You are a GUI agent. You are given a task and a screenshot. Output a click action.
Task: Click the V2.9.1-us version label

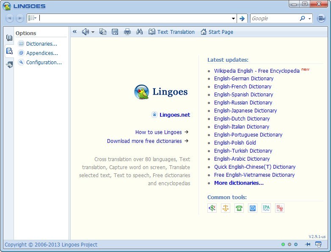317,237
